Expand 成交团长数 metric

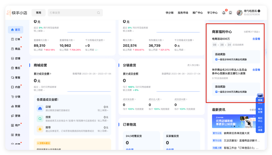coord(181,100)
